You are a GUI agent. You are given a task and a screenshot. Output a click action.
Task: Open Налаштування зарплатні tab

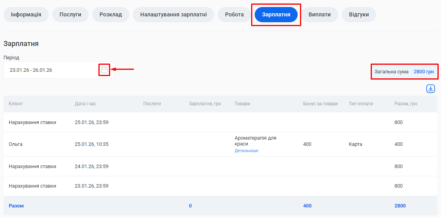coord(173,15)
